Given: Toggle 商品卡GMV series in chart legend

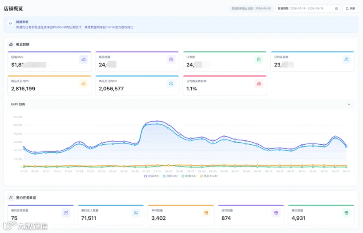Looking at the screenshot, I should [209, 176].
